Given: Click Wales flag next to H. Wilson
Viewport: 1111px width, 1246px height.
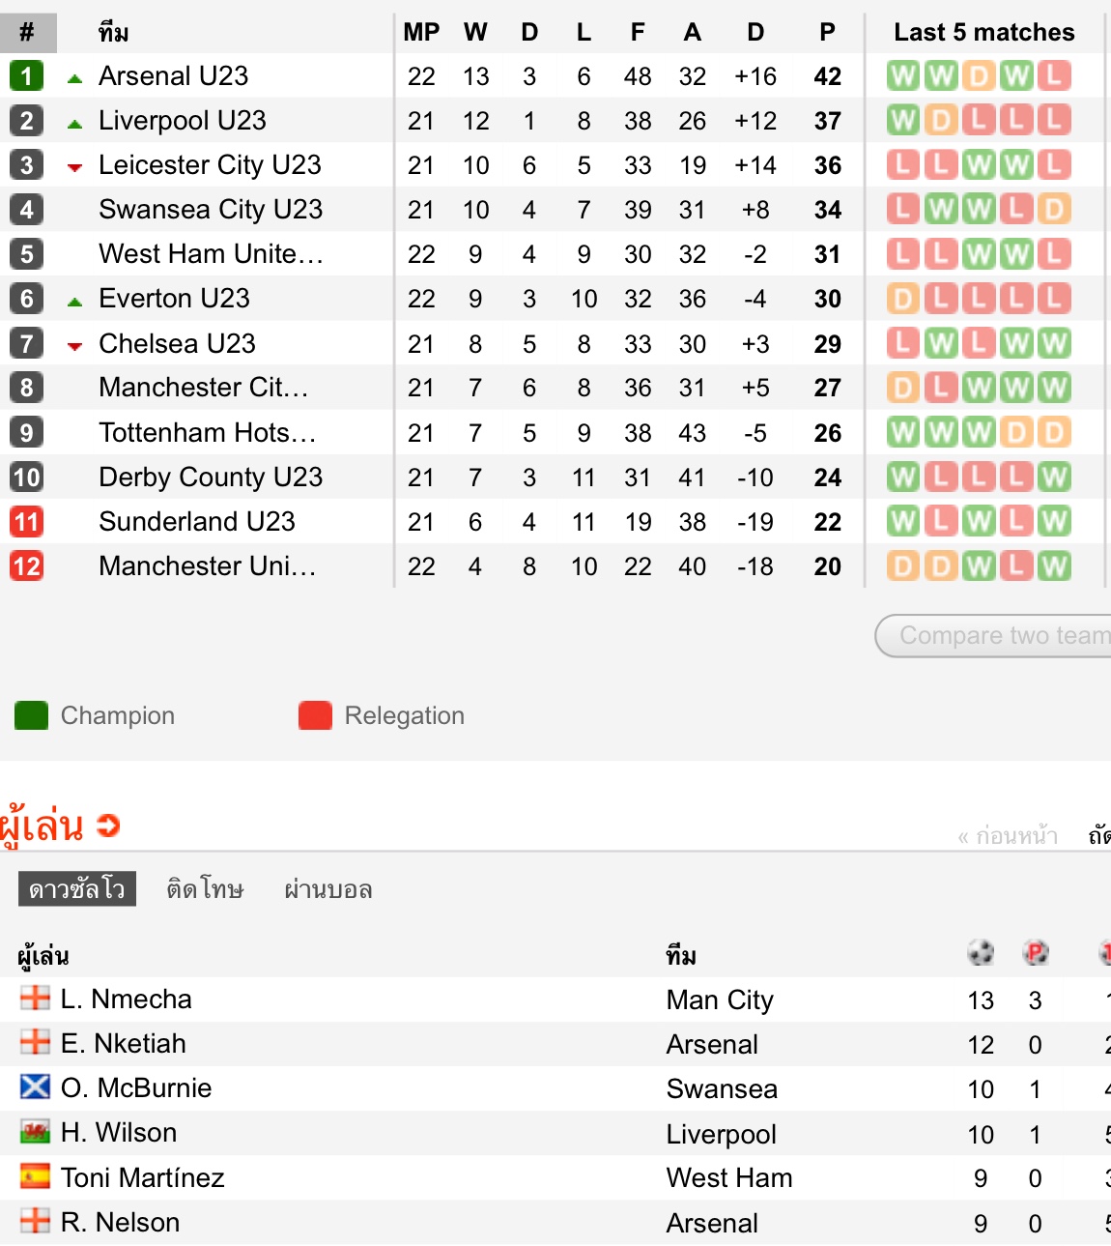Looking at the screenshot, I should [x=35, y=1132].
